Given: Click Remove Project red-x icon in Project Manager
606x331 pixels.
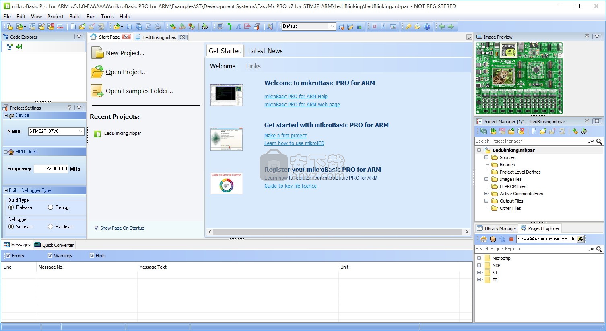Looking at the screenshot, I should click(521, 131).
